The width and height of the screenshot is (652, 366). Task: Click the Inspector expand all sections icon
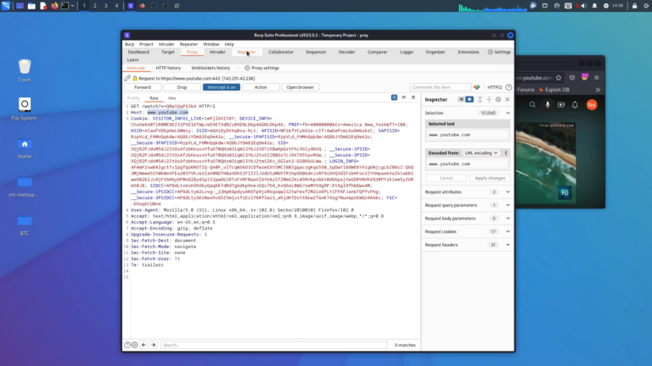tap(480, 100)
